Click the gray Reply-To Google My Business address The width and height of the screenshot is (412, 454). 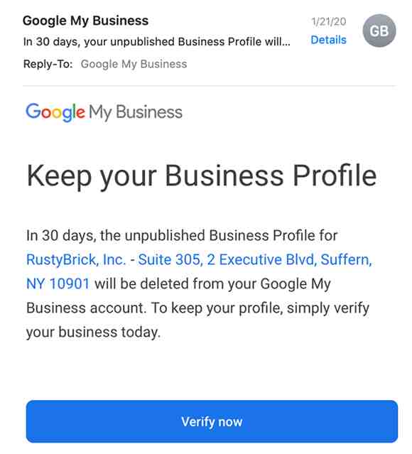click(134, 64)
